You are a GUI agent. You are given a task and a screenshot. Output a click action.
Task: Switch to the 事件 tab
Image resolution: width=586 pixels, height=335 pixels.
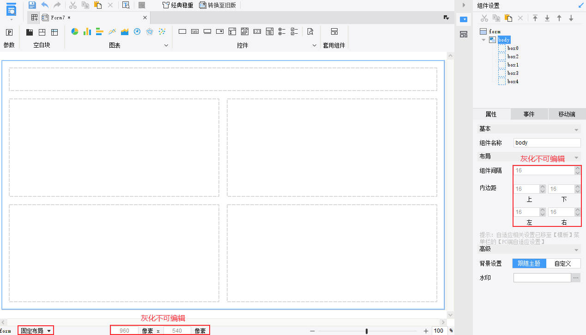(529, 114)
